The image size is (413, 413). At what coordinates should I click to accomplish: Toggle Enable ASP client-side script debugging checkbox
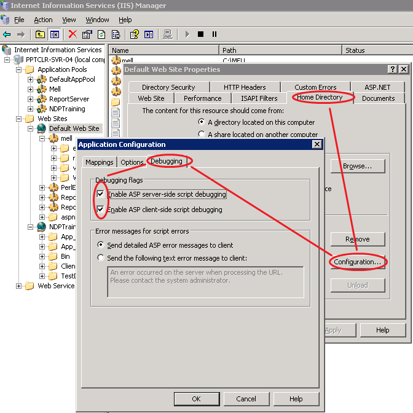click(x=100, y=210)
